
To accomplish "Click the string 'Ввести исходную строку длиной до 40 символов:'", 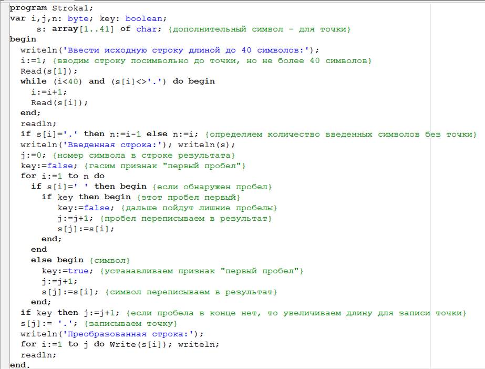I will (x=180, y=50).
